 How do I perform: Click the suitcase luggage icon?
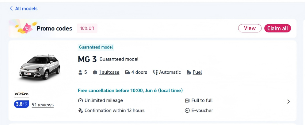click(x=95, y=72)
